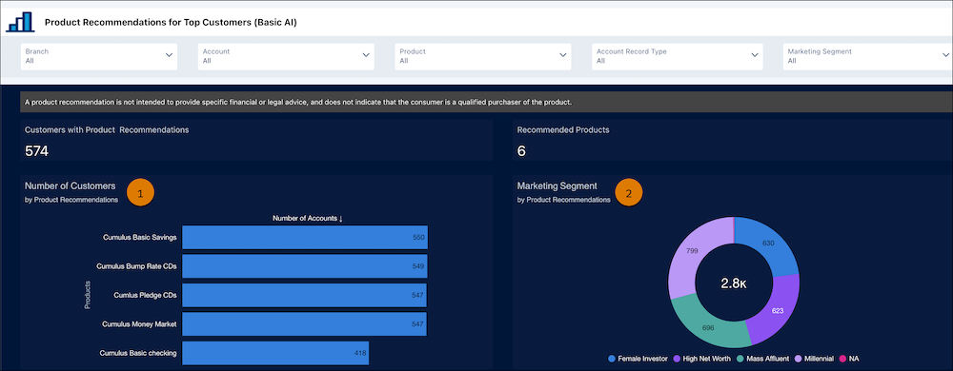Click the Number of Customers chart title
Viewport: 953px width, 371px height.
70,186
